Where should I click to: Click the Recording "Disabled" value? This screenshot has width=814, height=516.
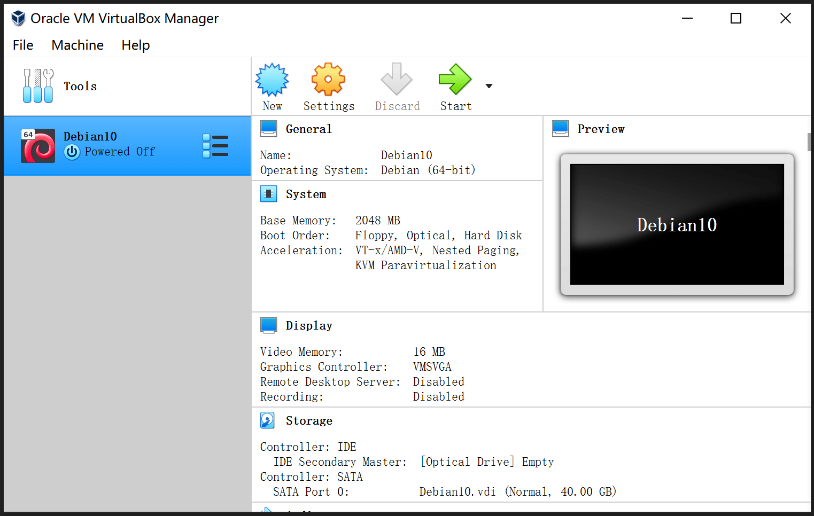click(439, 397)
